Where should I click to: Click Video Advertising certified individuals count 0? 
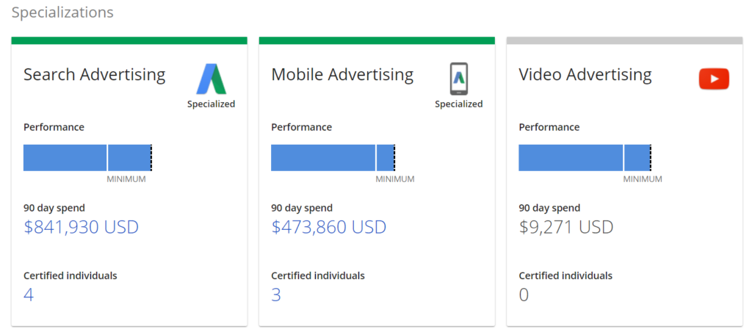point(524,295)
